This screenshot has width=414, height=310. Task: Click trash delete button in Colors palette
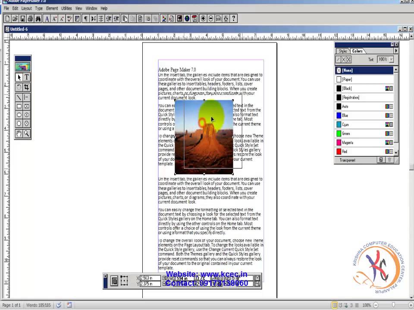pos(389,160)
